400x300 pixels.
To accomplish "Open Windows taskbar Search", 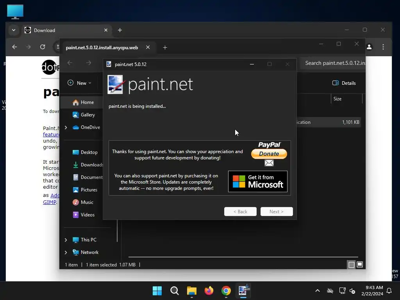I will coord(175,291).
